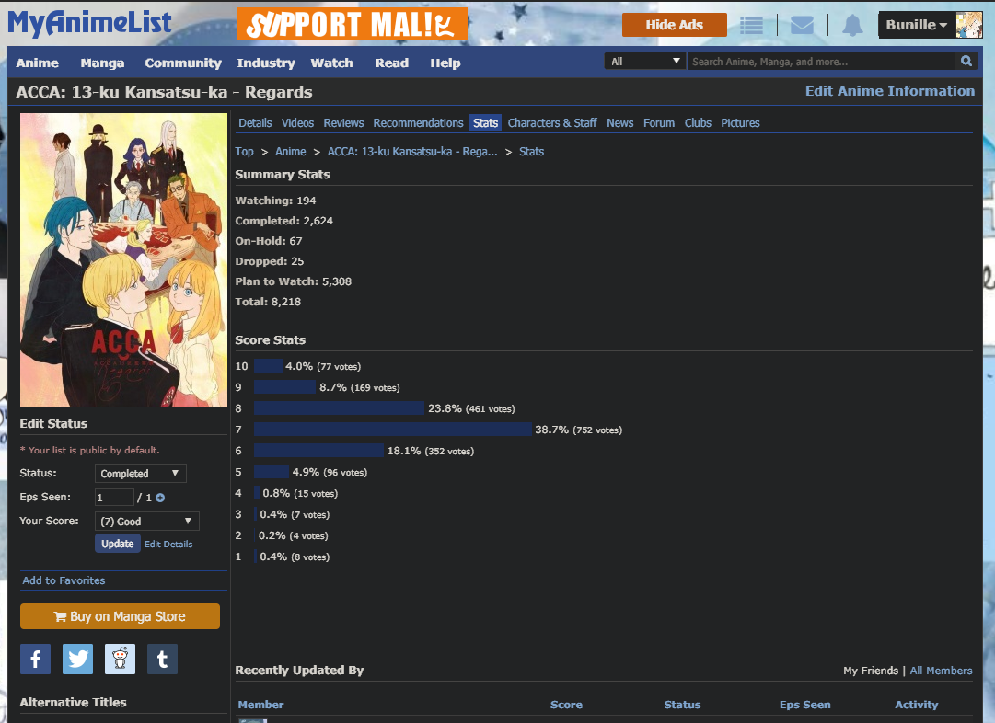Switch to the Recommendations tab

(418, 123)
